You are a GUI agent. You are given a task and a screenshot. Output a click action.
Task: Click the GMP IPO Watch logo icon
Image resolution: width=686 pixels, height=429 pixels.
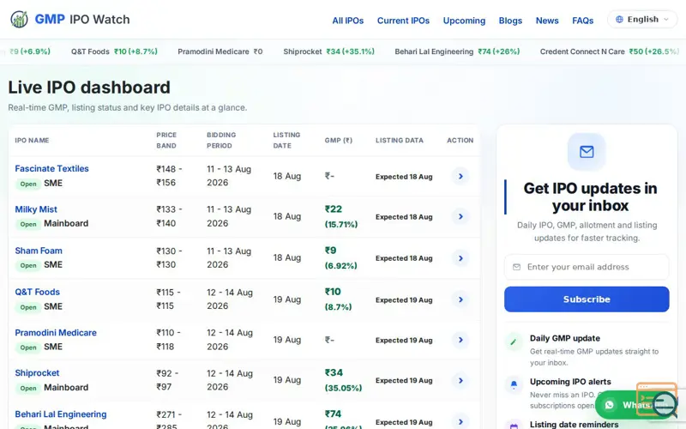19,19
